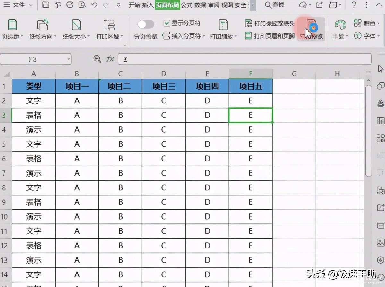Open the 插入分页符 dropdown
The height and width of the screenshot is (287, 385).
click(204, 36)
